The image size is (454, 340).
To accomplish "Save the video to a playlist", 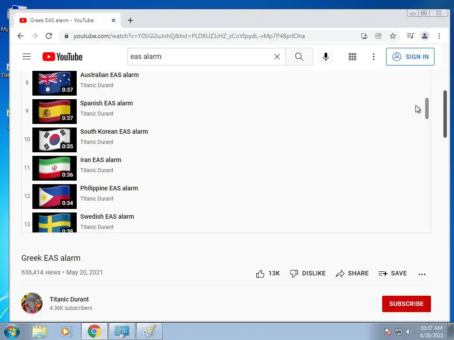I will pyautogui.click(x=393, y=273).
